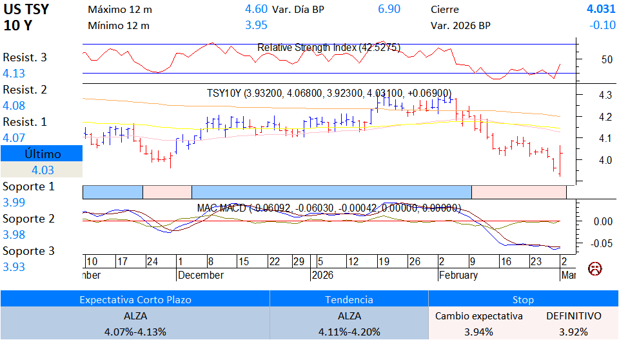Select the December label on date axis
This screenshot has height=340, width=619.
pyautogui.click(x=201, y=275)
